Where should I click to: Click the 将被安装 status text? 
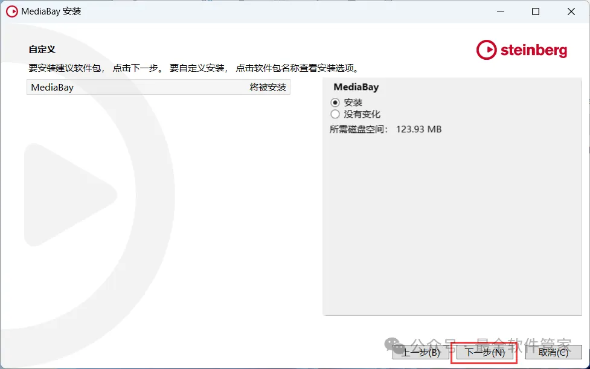tap(268, 87)
